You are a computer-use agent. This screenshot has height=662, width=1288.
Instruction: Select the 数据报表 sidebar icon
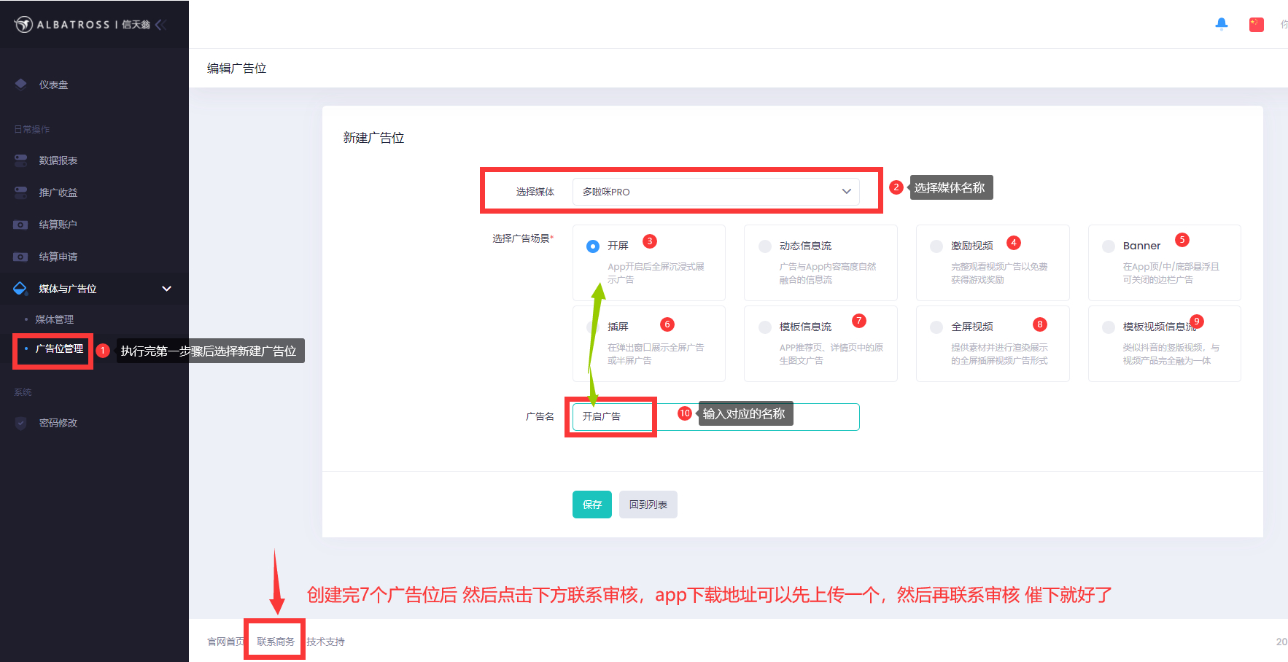pyautogui.click(x=21, y=160)
